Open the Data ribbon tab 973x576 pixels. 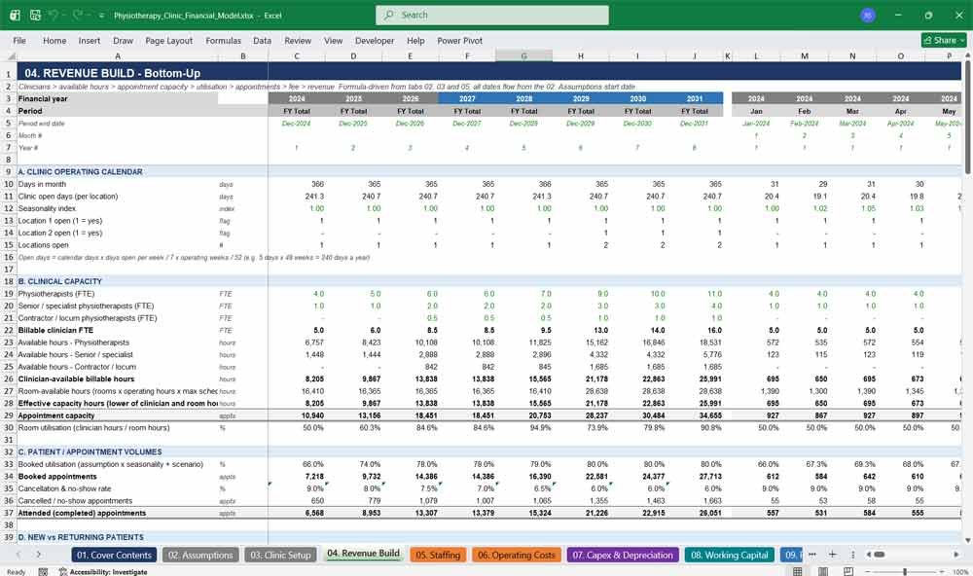(x=262, y=40)
